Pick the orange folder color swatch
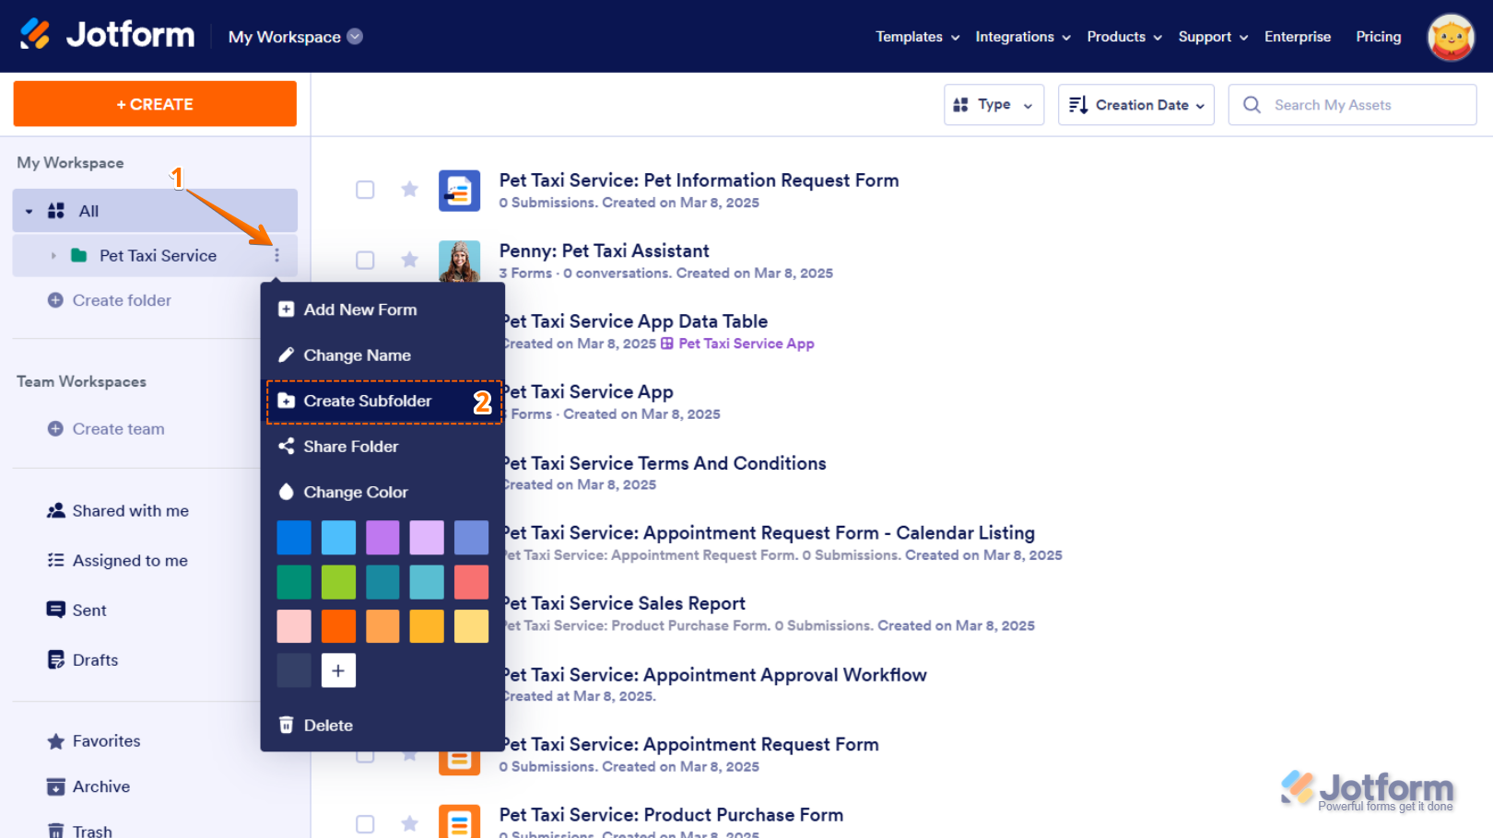1493x838 pixels. pyautogui.click(x=338, y=626)
